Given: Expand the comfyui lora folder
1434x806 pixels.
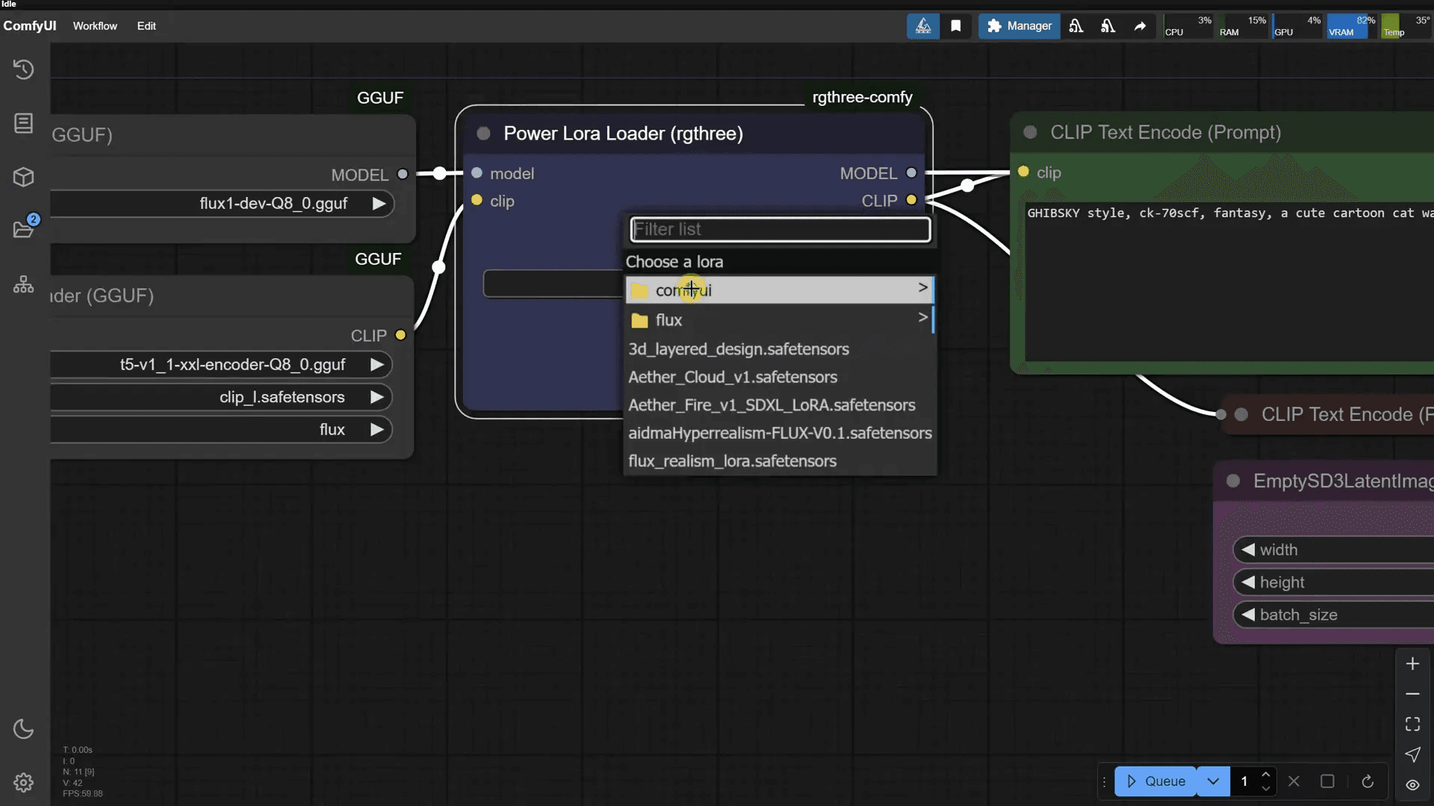Looking at the screenshot, I should (x=780, y=290).
